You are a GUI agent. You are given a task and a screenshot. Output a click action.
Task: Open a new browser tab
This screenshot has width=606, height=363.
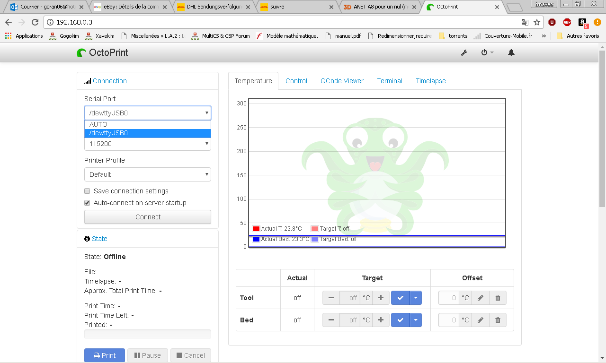514,7
